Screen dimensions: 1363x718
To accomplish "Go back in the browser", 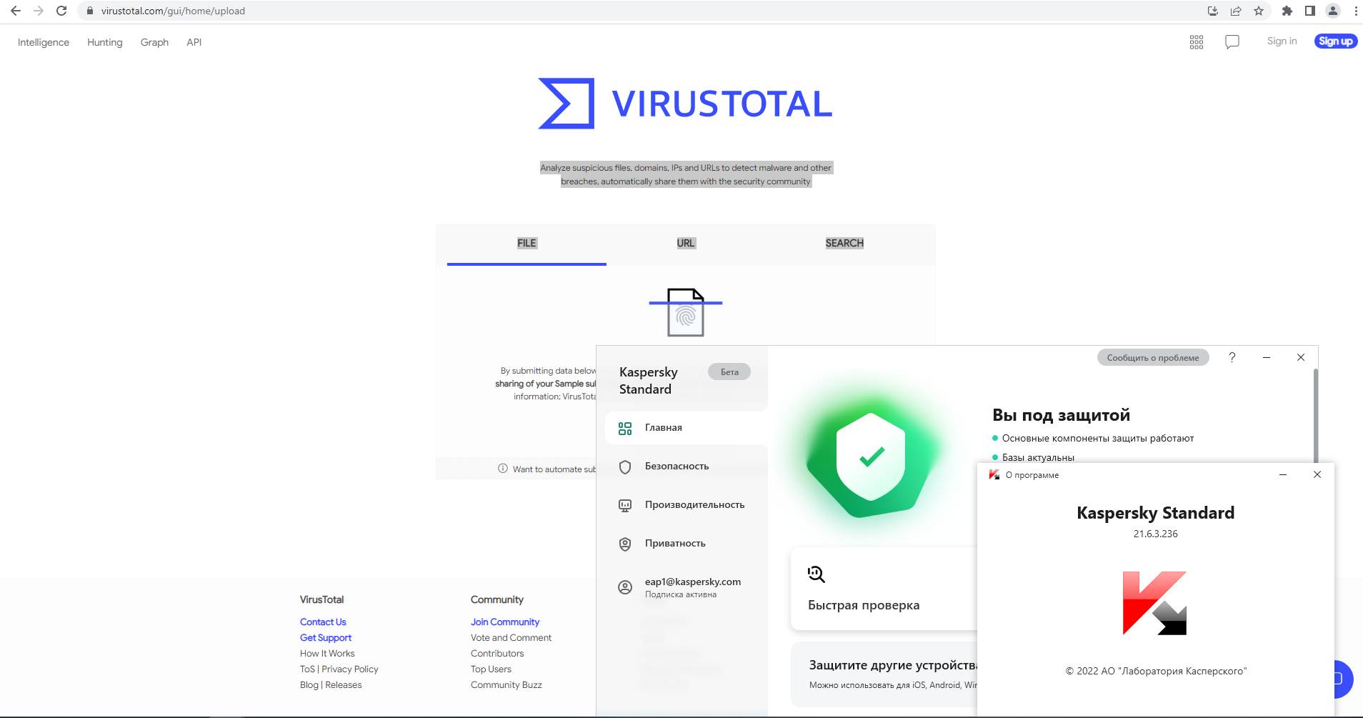I will tap(16, 11).
